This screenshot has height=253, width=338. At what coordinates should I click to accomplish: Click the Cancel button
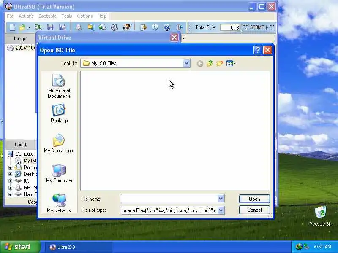pos(254,210)
